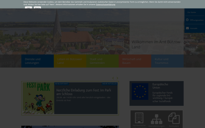Viewport: 205px width, 128px height.
Task: Show previous news slide with left arrow
Action: pos(113,78)
